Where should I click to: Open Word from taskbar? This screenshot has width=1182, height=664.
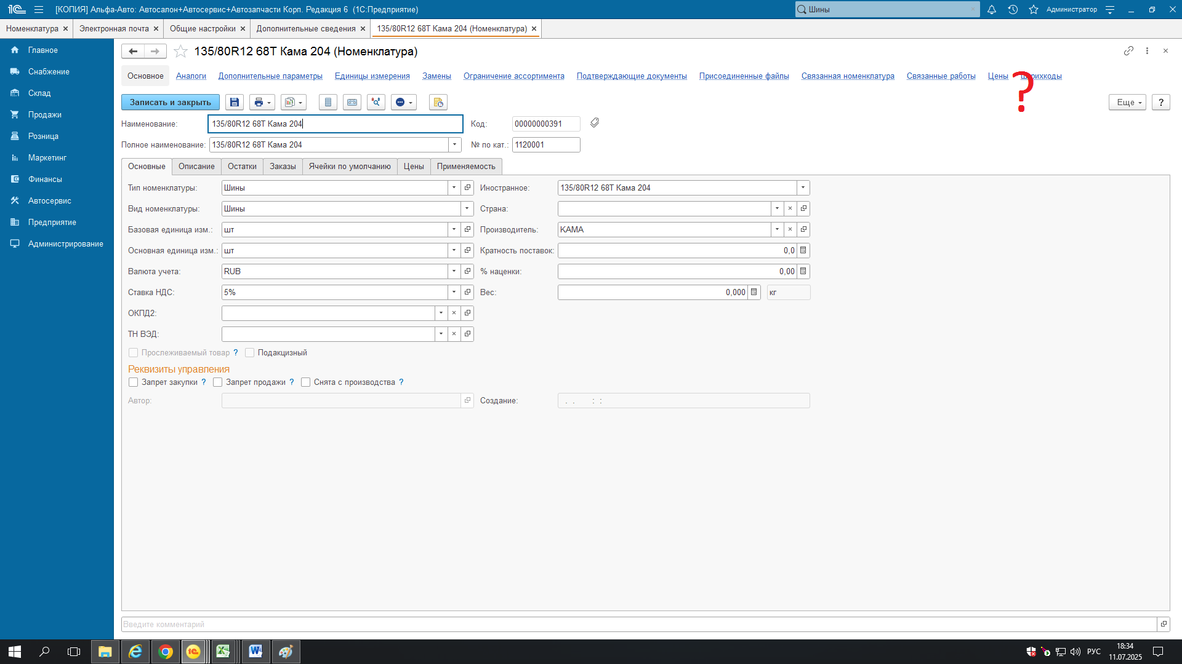255,652
